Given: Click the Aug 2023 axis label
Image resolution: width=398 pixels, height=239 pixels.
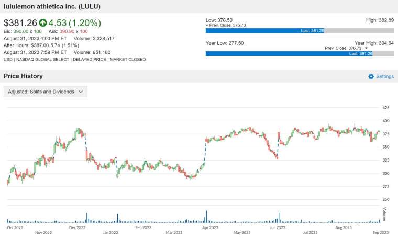Looking at the screenshot, I should pos(344,227).
